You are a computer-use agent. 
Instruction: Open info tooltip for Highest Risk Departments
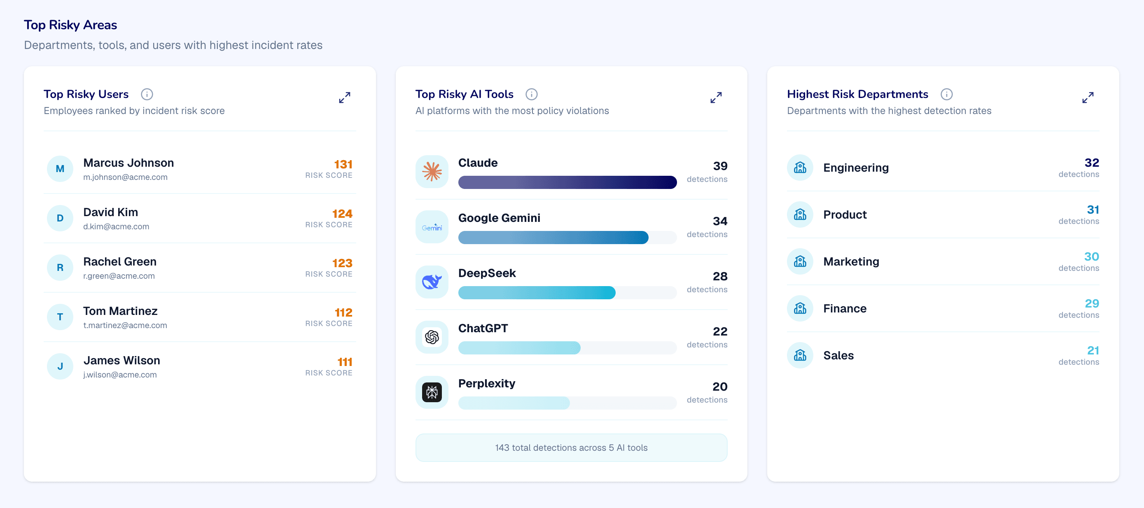946,94
